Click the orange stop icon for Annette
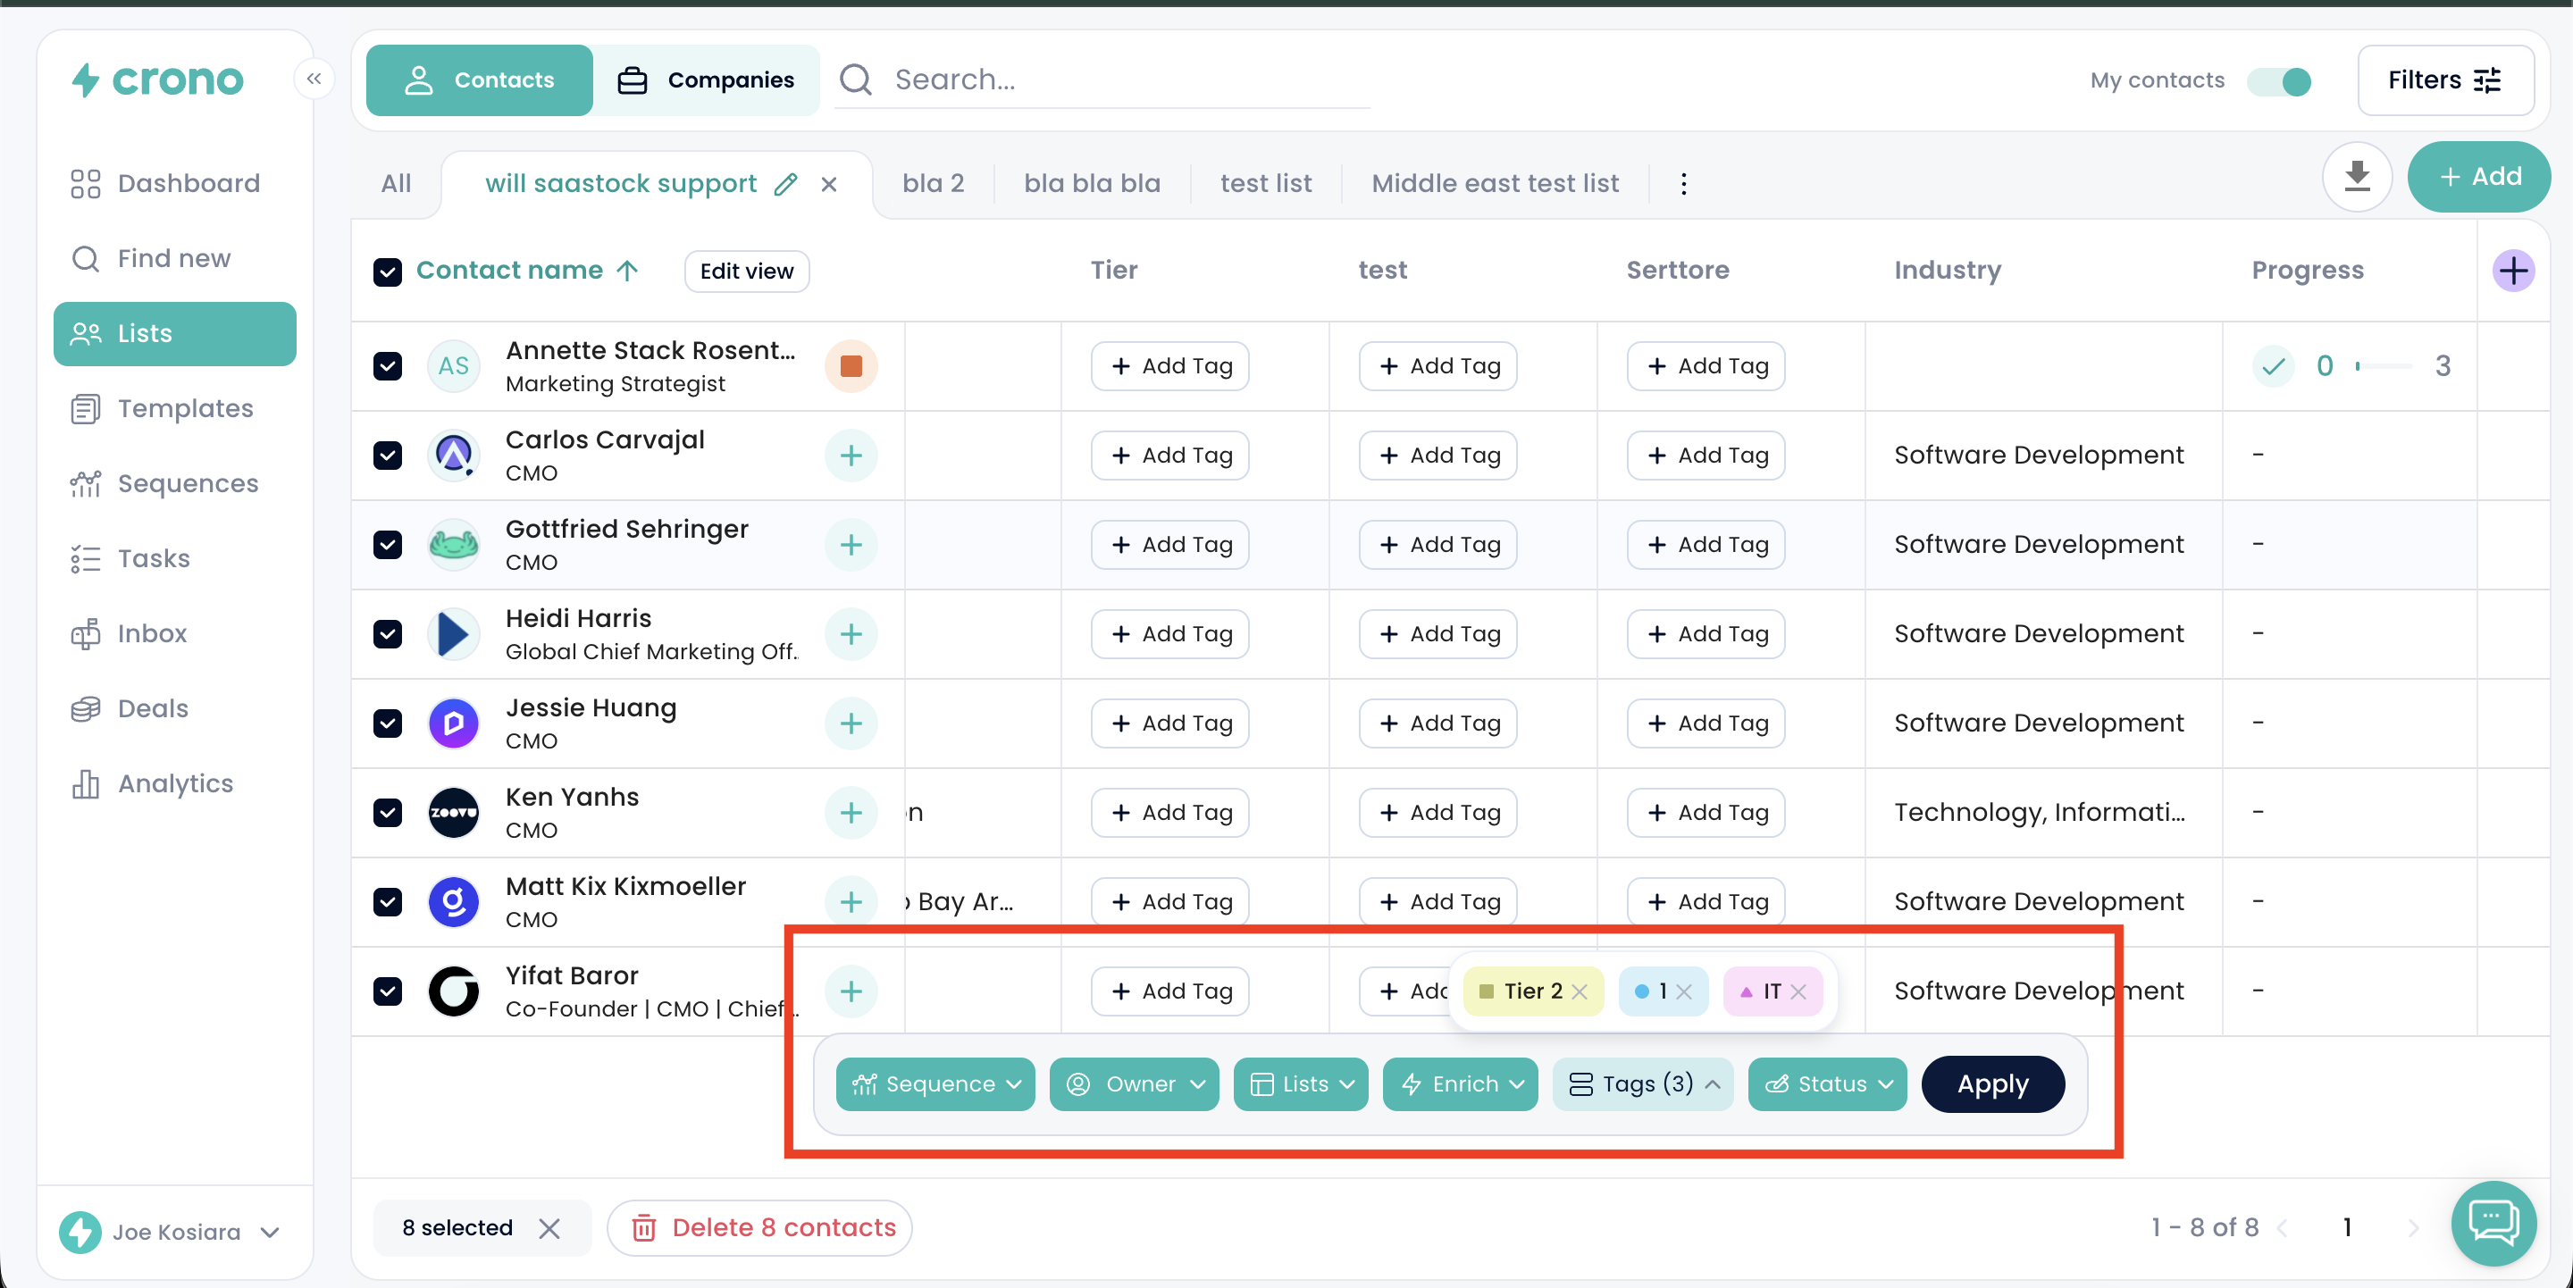The image size is (2573, 1288). (851, 366)
